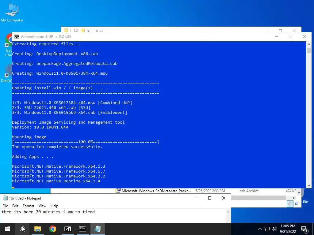314x235 pixels.
Task: Click the Properties checkmark icon in Explorer's quick access toolbar
Action: 76,31
